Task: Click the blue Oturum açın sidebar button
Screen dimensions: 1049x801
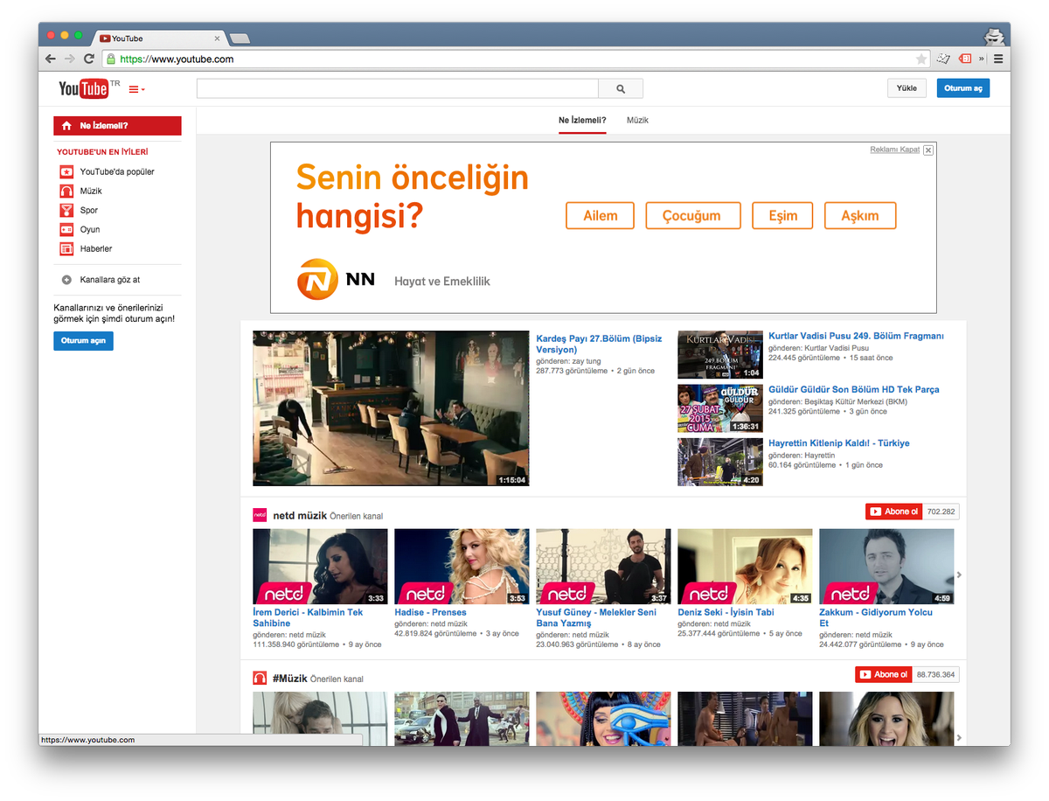Action: tap(83, 340)
